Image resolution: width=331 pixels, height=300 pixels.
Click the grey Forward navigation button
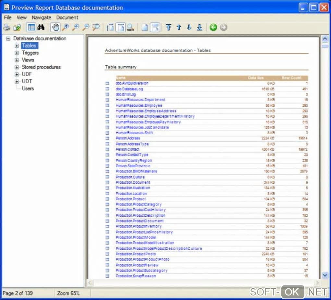[x=224, y=28]
